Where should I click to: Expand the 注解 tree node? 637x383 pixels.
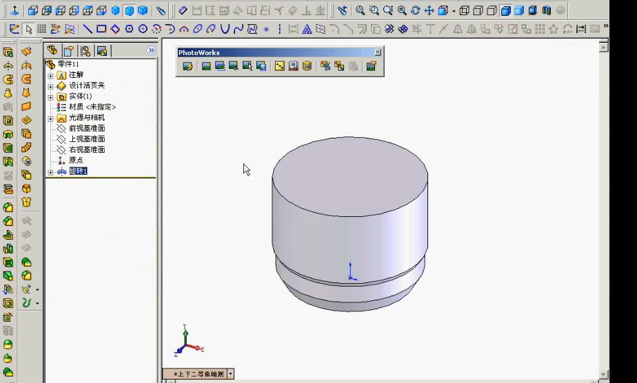pyautogui.click(x=50, y=76)
